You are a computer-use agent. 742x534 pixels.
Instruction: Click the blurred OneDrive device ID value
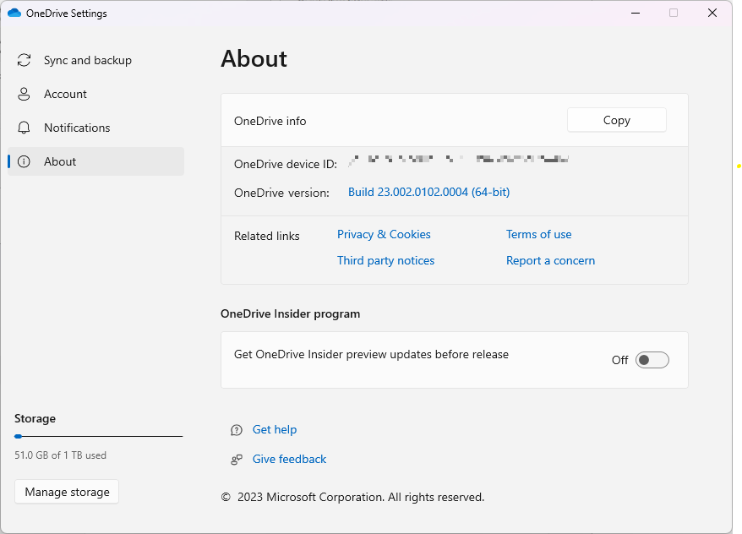(458, 160)
